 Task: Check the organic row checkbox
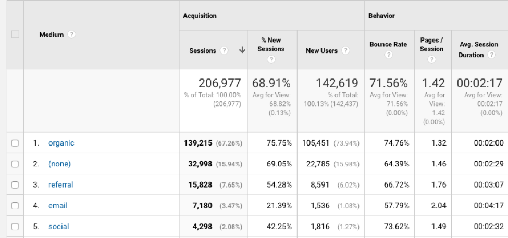(15, 143)
